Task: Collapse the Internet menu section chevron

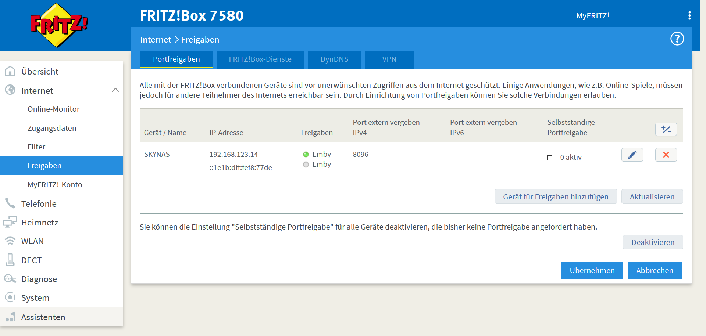Action: 115,90
